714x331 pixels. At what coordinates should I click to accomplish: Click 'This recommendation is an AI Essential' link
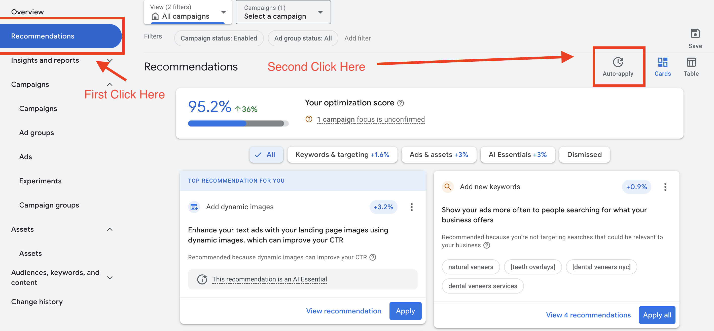[x=269, y=279]
